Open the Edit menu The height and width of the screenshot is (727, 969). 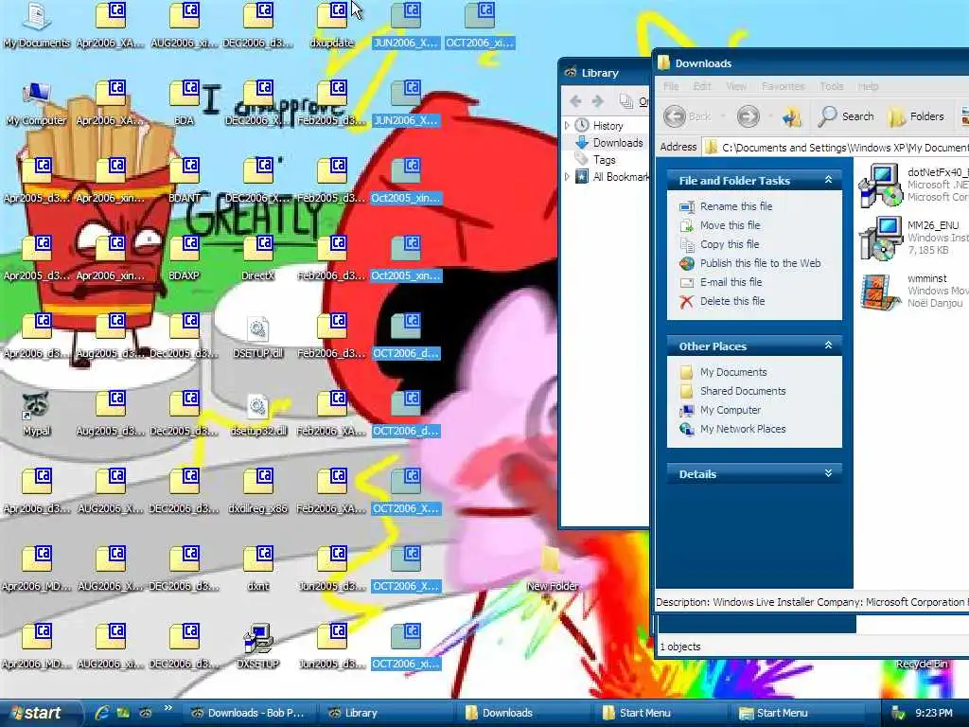coord(701,86)
